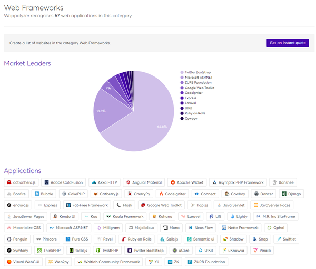Open the Vinala application link

click(x=262, y=251)
